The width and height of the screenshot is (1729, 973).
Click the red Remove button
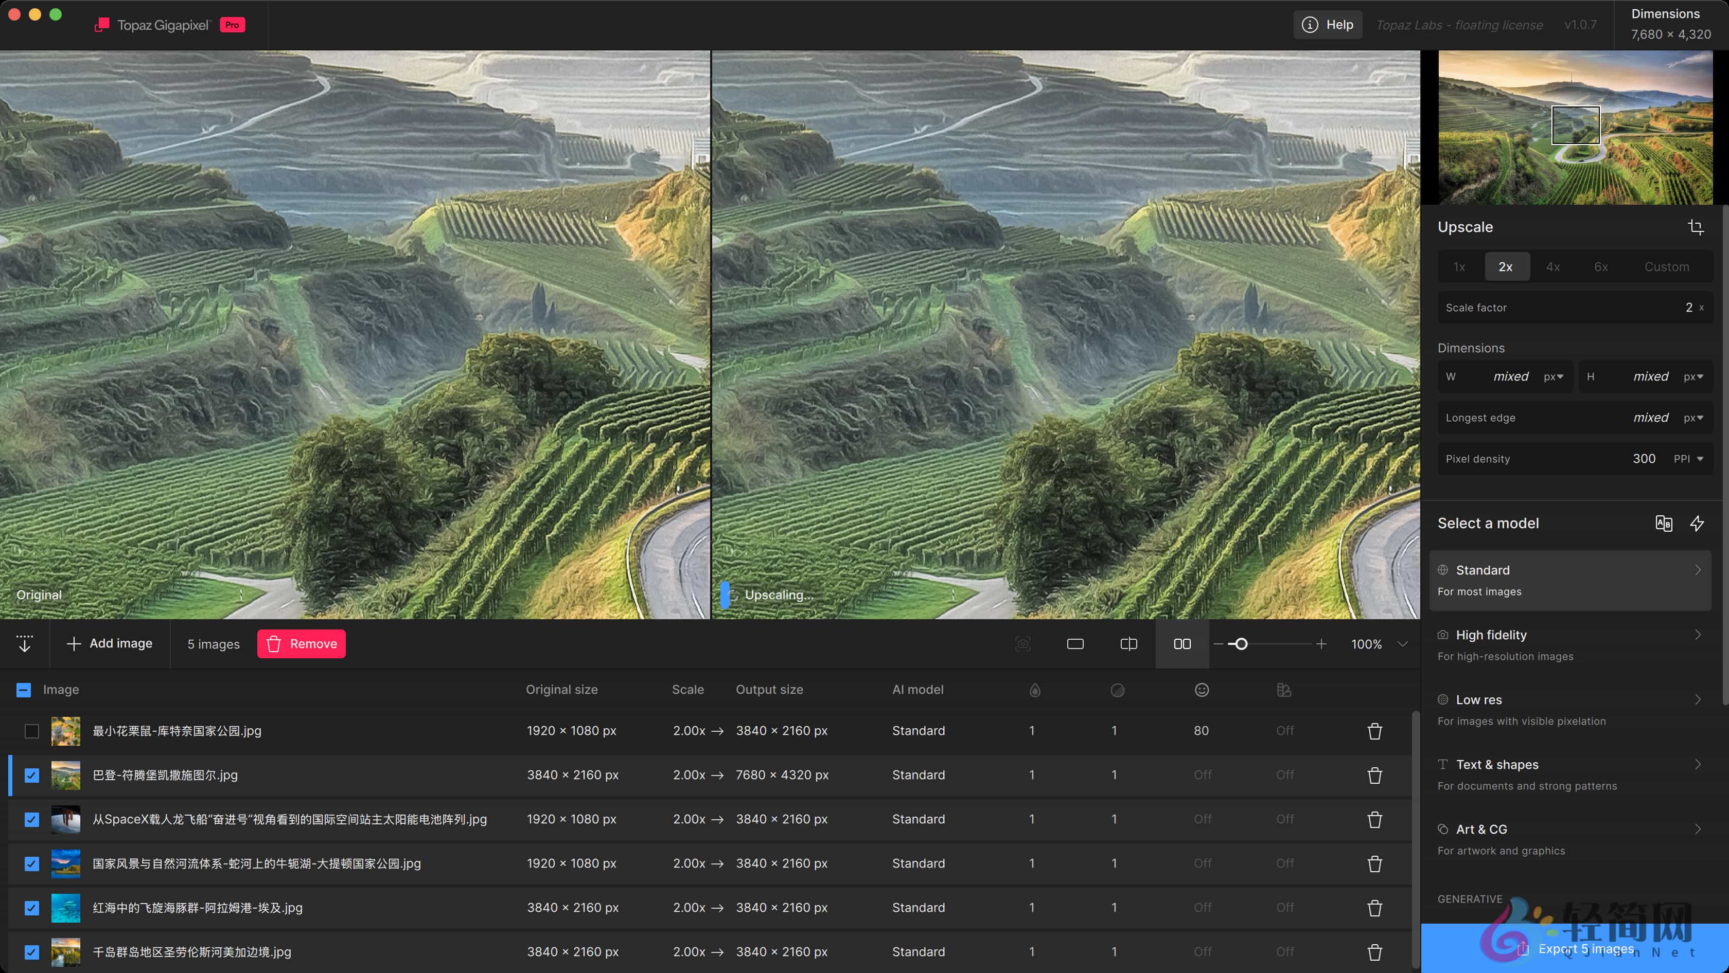302,644
